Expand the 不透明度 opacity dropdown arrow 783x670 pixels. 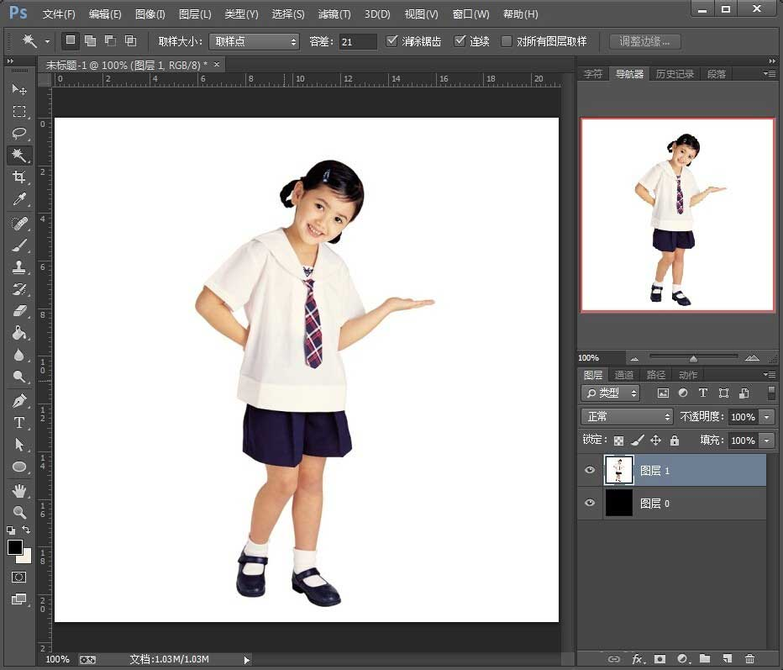[766, 417]
